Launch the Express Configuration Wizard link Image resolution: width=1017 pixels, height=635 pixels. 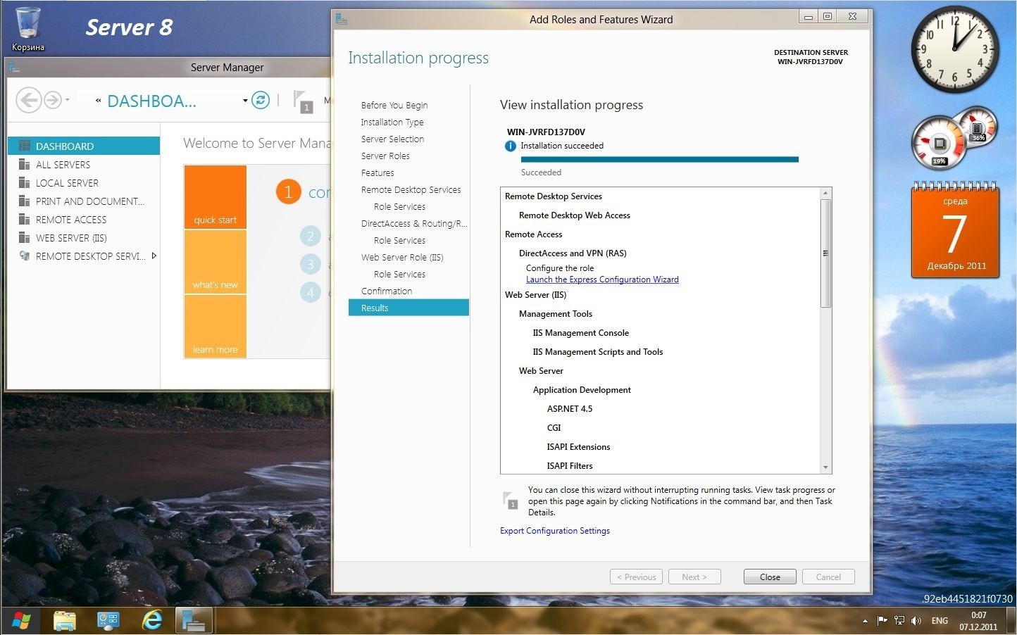tap(602, 279)
